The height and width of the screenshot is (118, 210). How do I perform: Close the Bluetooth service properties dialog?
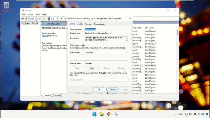(x=130, y=18)
